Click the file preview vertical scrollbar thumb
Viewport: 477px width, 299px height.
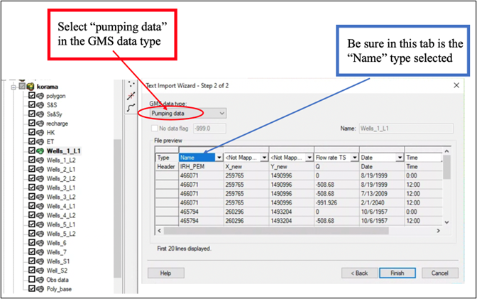[446, 167]
